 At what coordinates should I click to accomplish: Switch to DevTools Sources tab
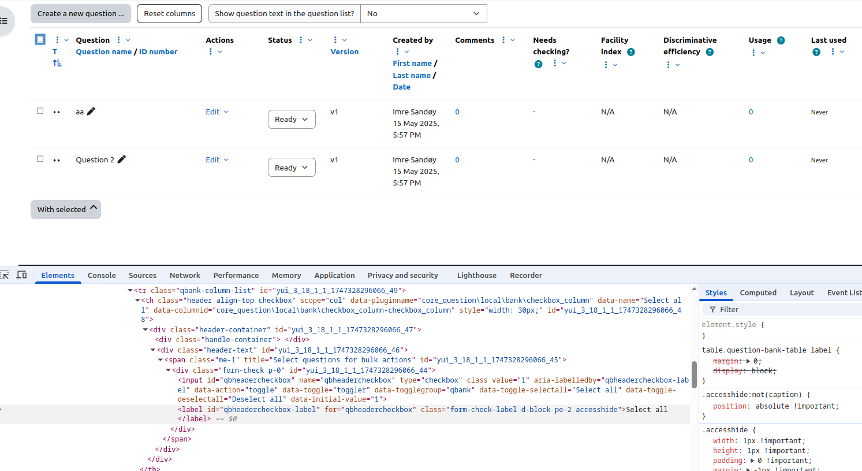(143, 275)
